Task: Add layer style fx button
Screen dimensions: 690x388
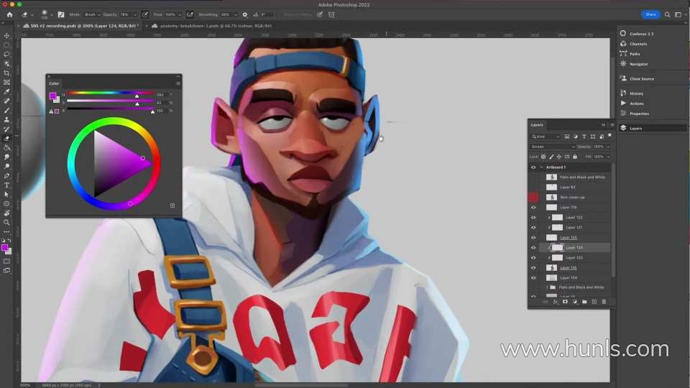Action: point(556,302)
